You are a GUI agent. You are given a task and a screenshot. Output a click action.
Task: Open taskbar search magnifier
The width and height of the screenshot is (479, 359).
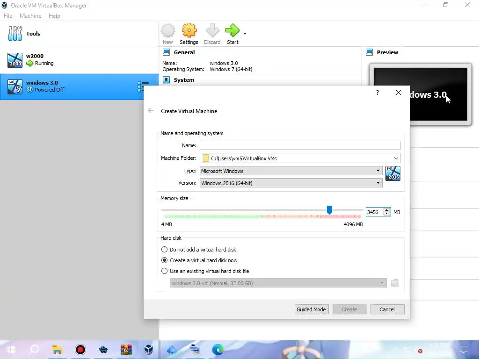[34, 350]
